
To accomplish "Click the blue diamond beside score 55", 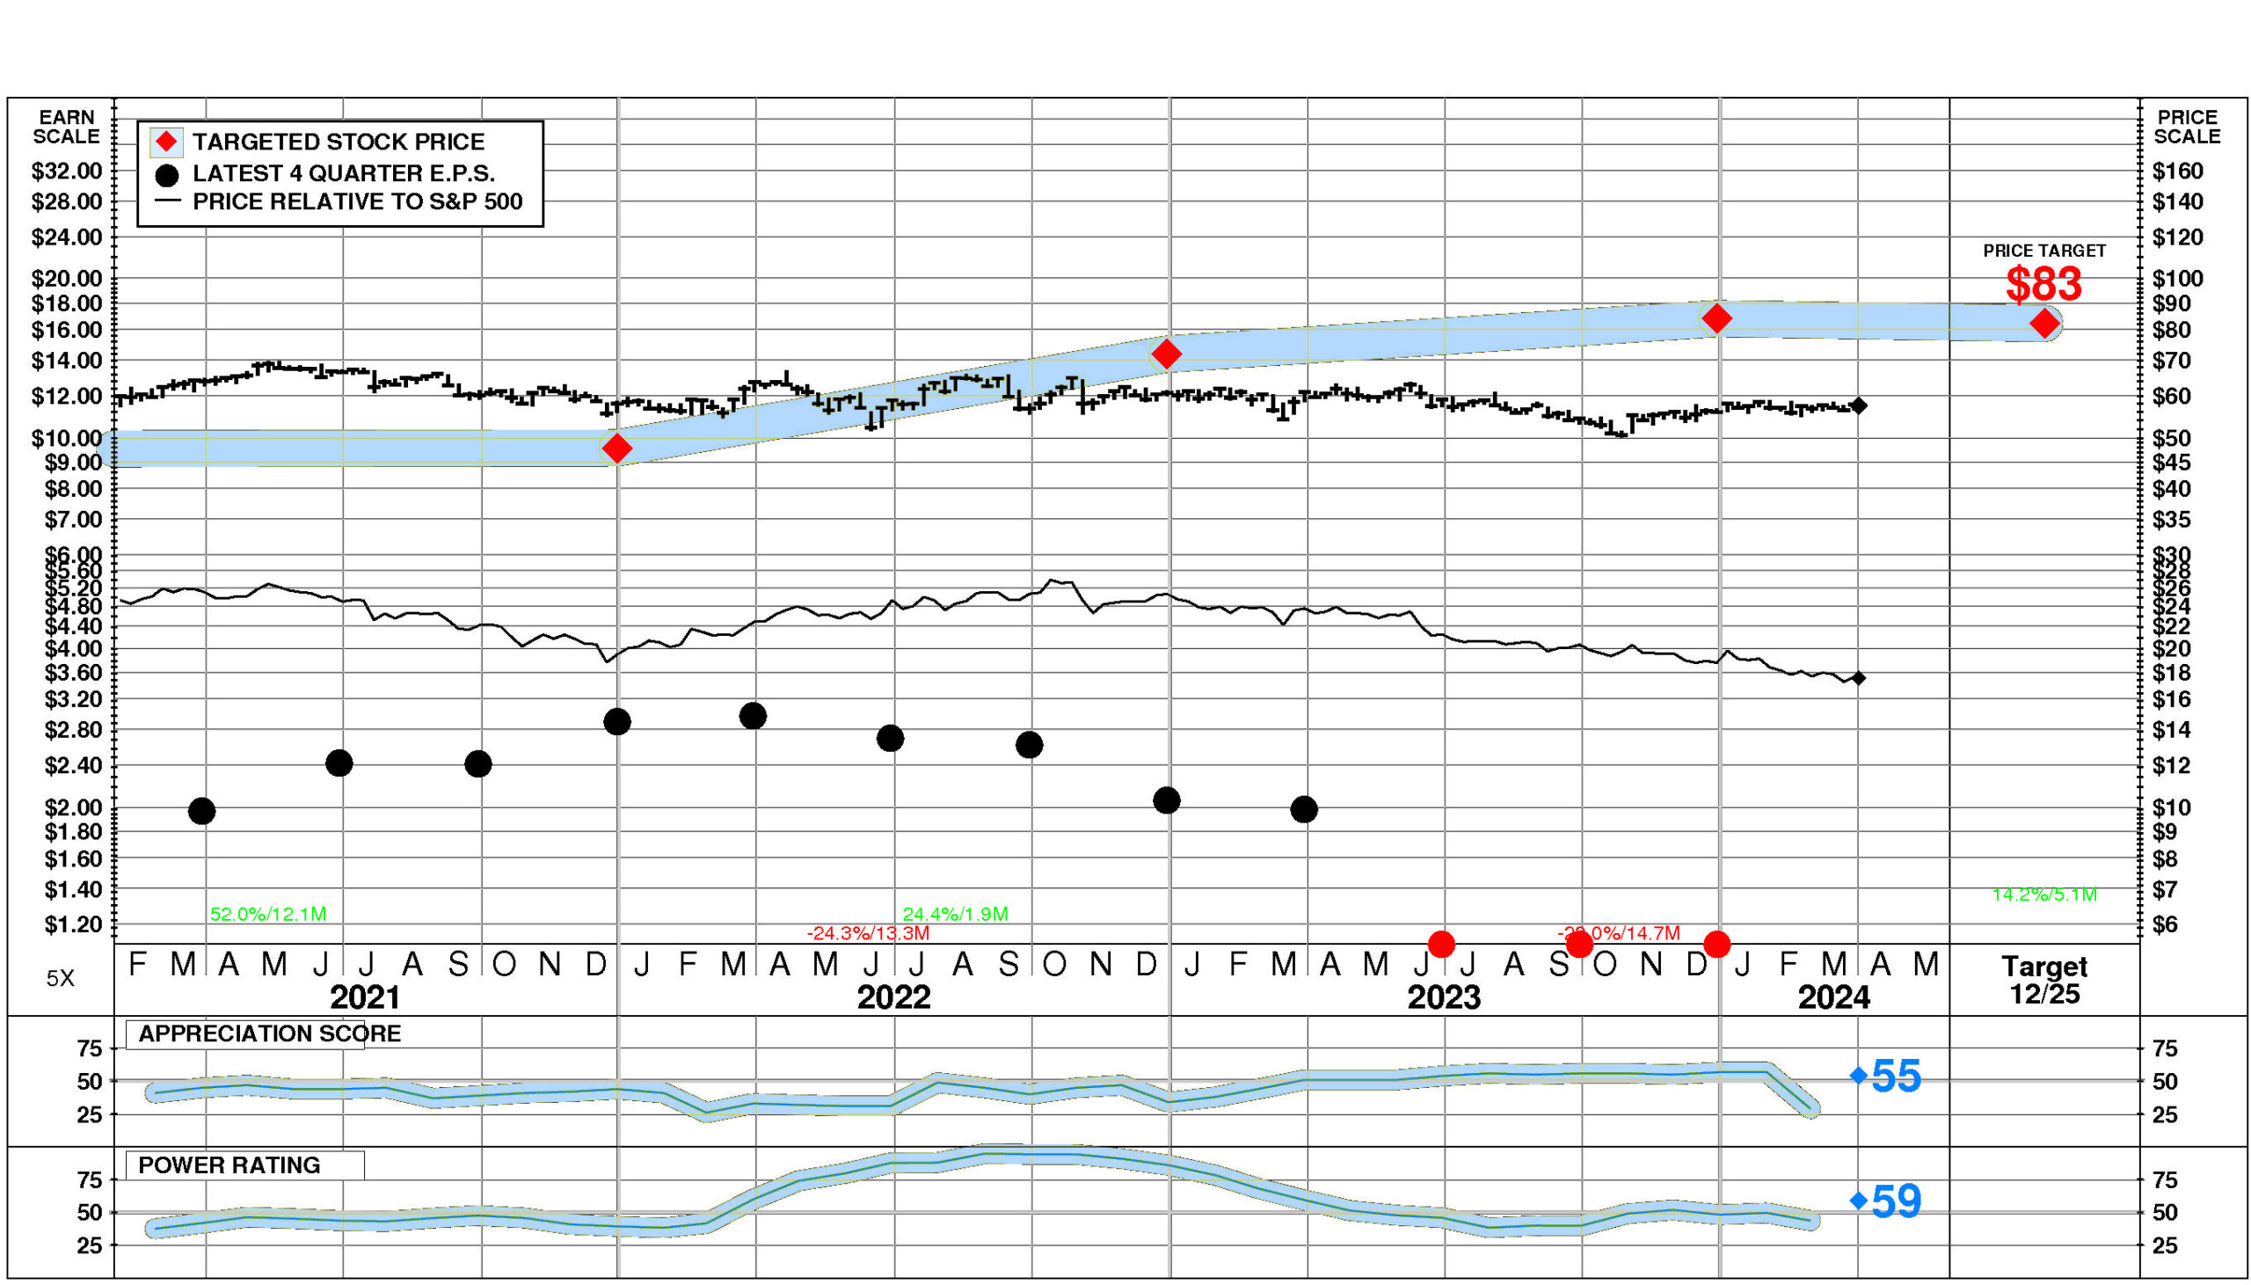I will (1859, 1075).
